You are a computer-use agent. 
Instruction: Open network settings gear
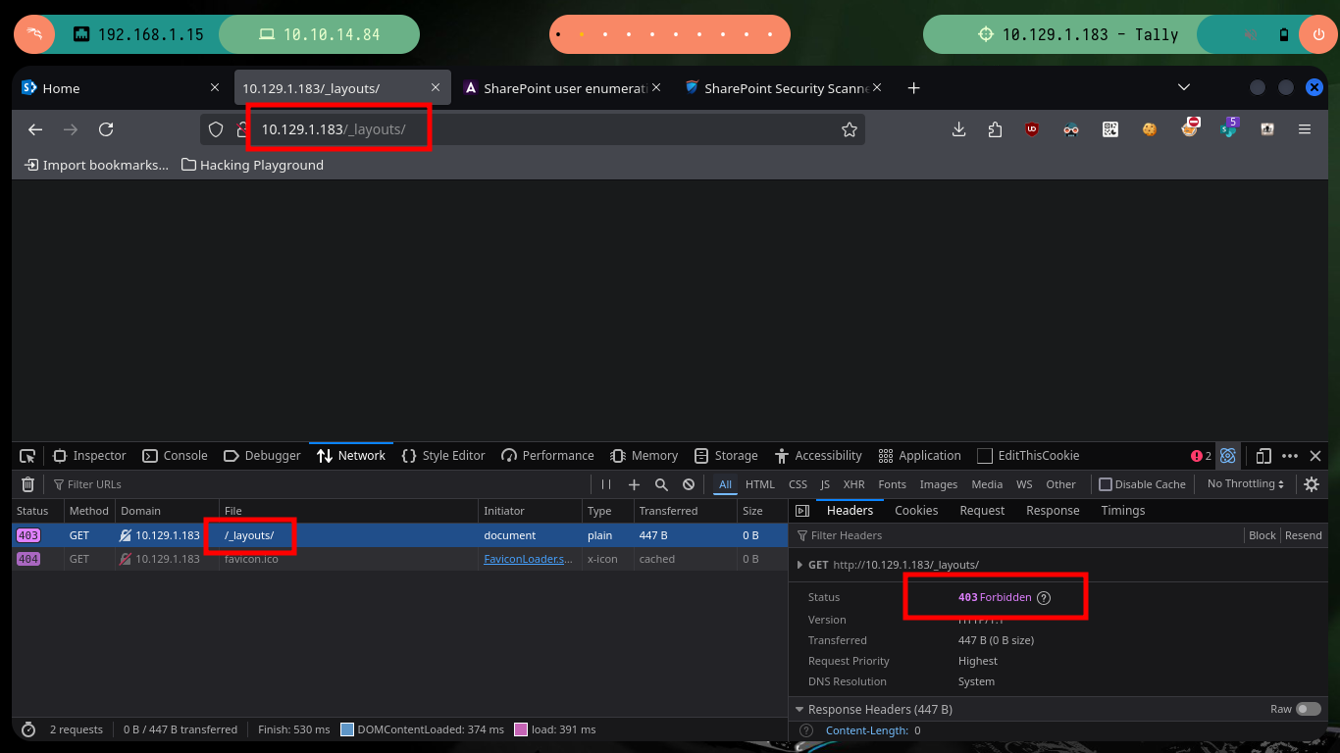[1312, 484]
